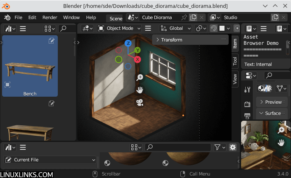Toggle camera view in the 3D viewport

click(x=140, y=102)
